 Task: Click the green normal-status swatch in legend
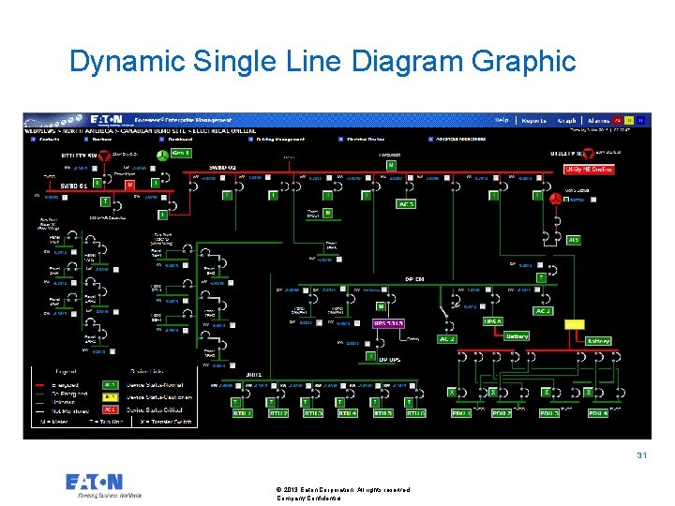pos(111,385)
